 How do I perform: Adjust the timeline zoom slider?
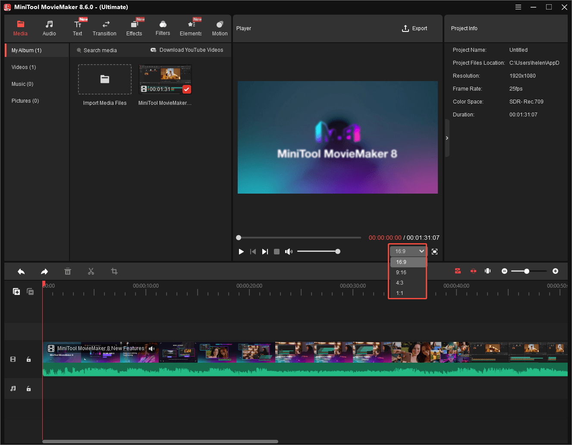tap(529, 271)
